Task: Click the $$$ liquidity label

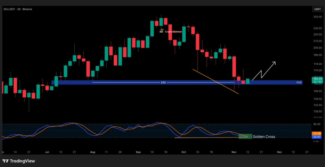Action: click(x=163, y=82)
